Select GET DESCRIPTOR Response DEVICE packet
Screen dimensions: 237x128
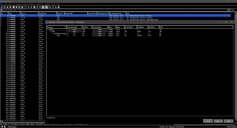(116, 18)
